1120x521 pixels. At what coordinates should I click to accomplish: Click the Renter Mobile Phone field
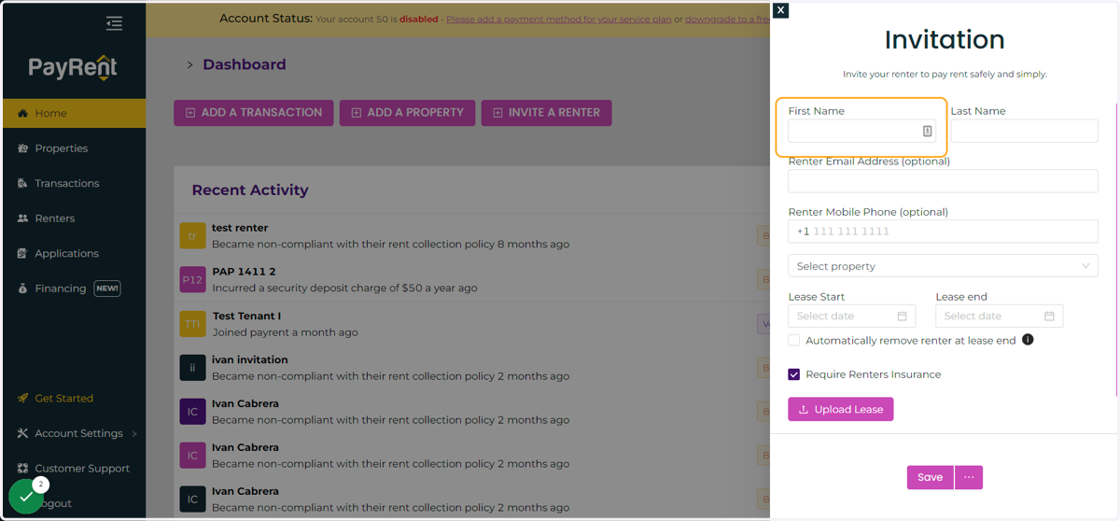point(943,232)
